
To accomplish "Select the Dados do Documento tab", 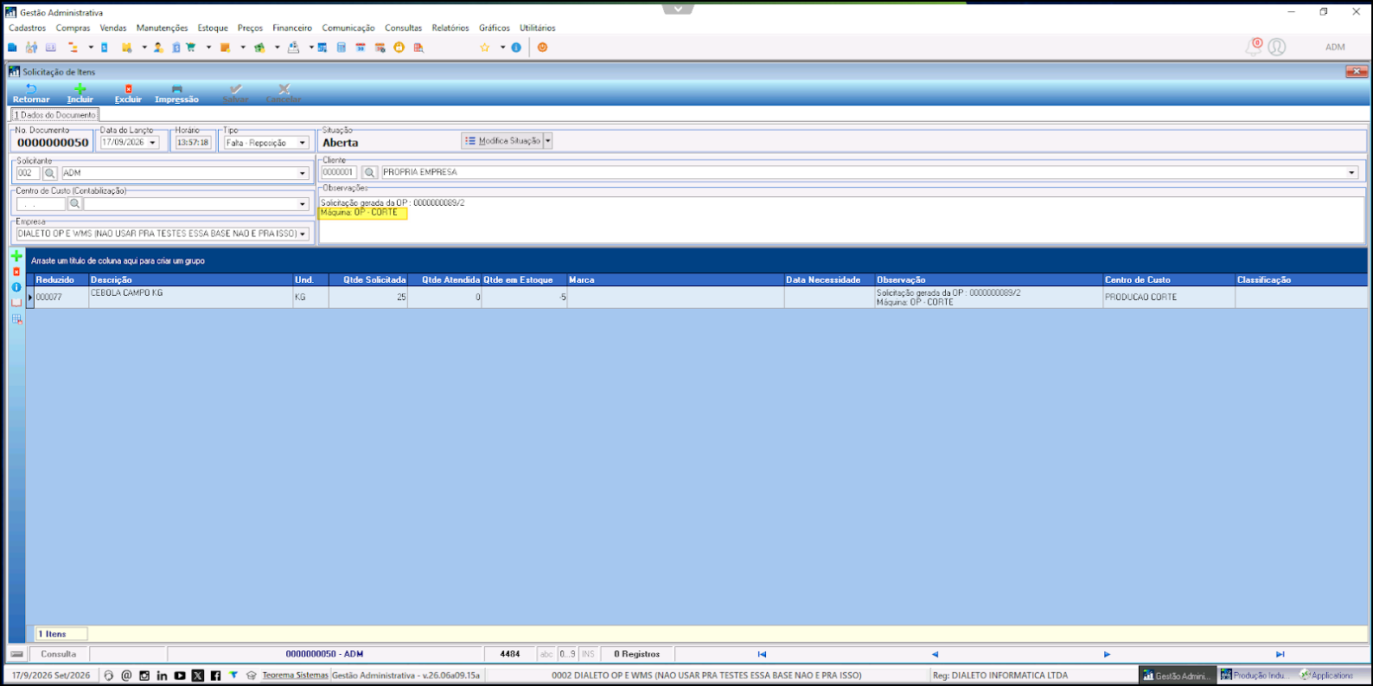I will (x=54, y=115).
